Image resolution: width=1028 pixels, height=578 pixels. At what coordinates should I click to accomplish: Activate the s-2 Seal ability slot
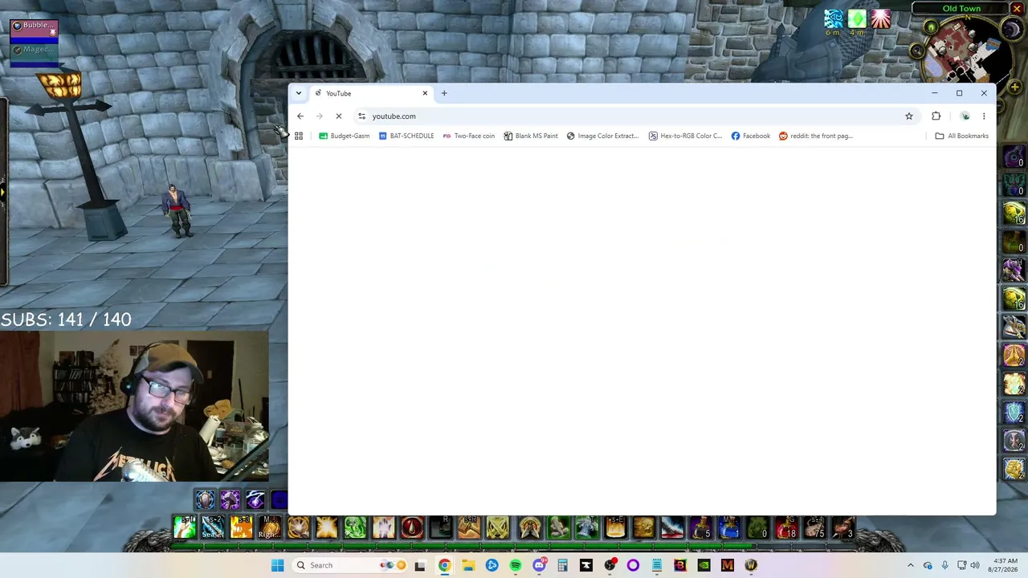(213, 527)
